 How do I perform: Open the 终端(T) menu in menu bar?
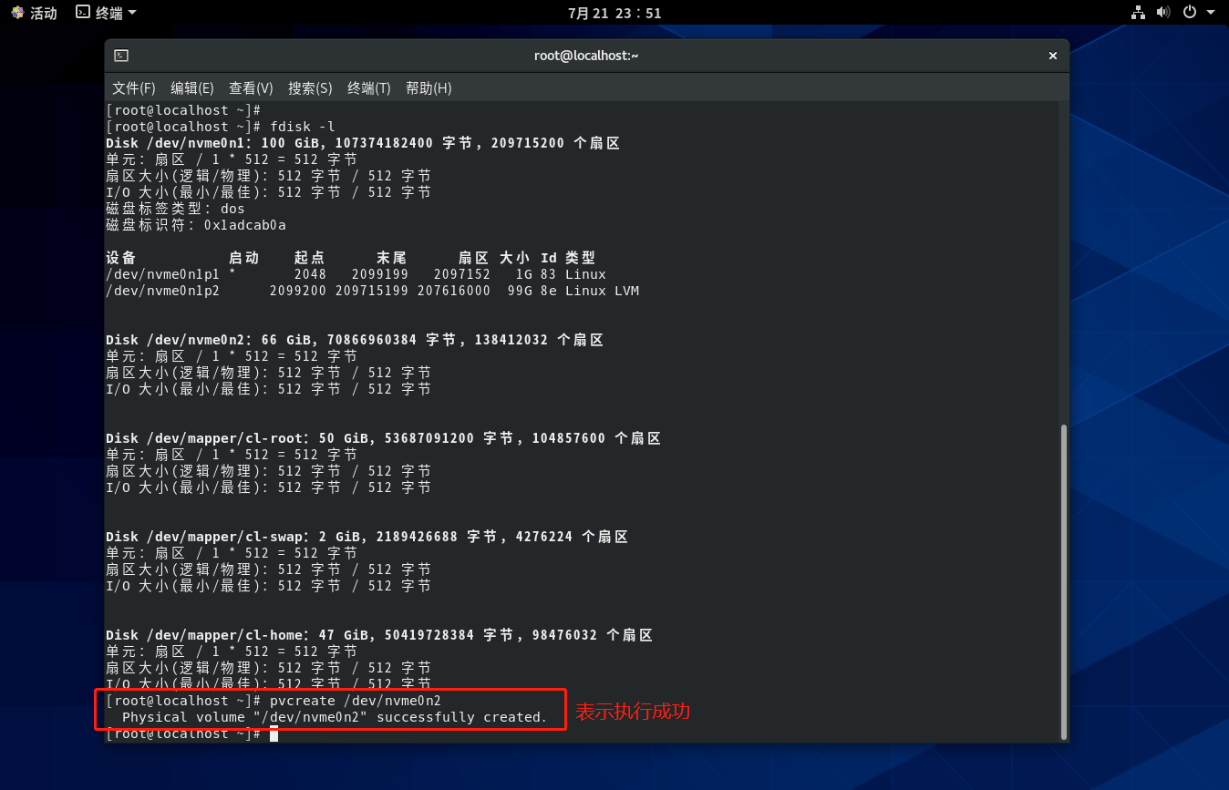(368, 88)
